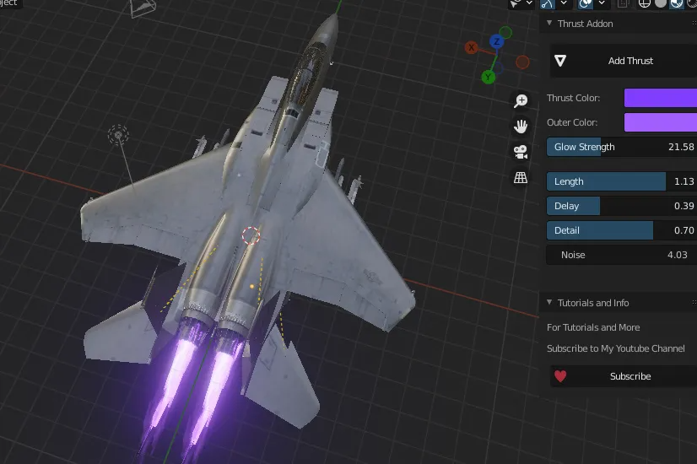
Task: Select the light object in the viewport
Action: pyautogui.click(x=118, y=135)
